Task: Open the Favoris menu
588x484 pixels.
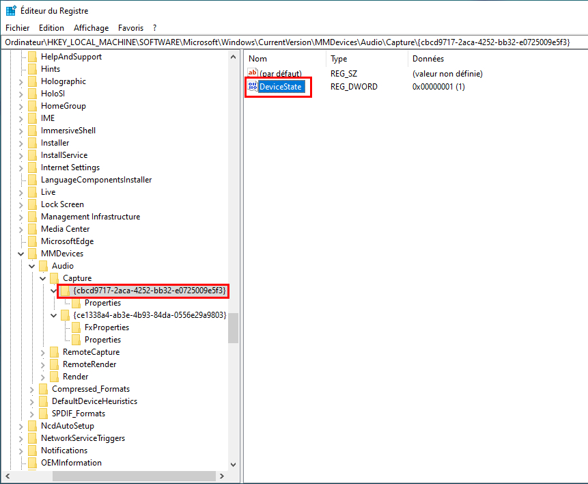Action: [x=130, y=28]
